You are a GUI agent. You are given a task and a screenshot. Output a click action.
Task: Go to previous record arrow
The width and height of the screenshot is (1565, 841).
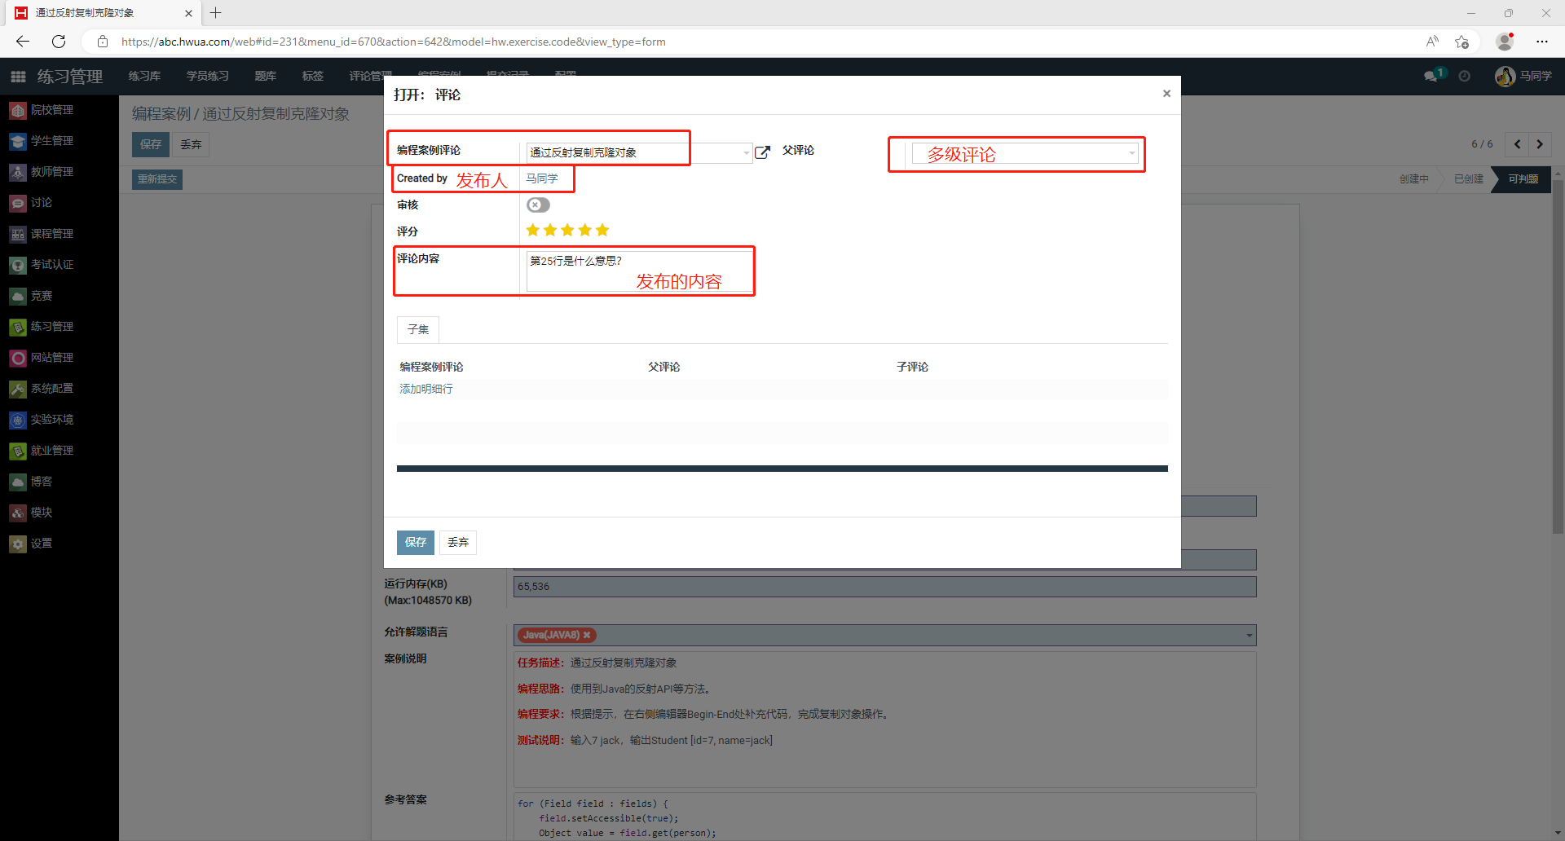(1517, 144)
